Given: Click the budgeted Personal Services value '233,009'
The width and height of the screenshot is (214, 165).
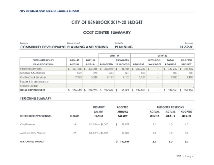Looking at the screenshot, I should click(109, 69).
